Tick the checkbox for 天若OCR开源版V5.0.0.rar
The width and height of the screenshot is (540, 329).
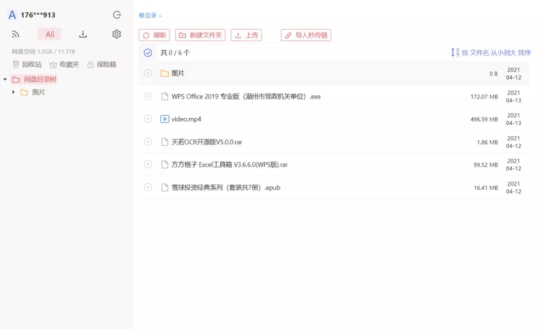tap(148, 142)
